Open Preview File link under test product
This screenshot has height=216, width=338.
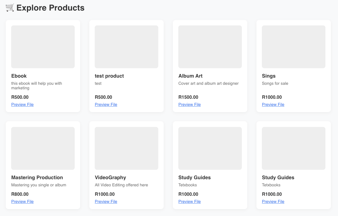[x=106, y=104]
